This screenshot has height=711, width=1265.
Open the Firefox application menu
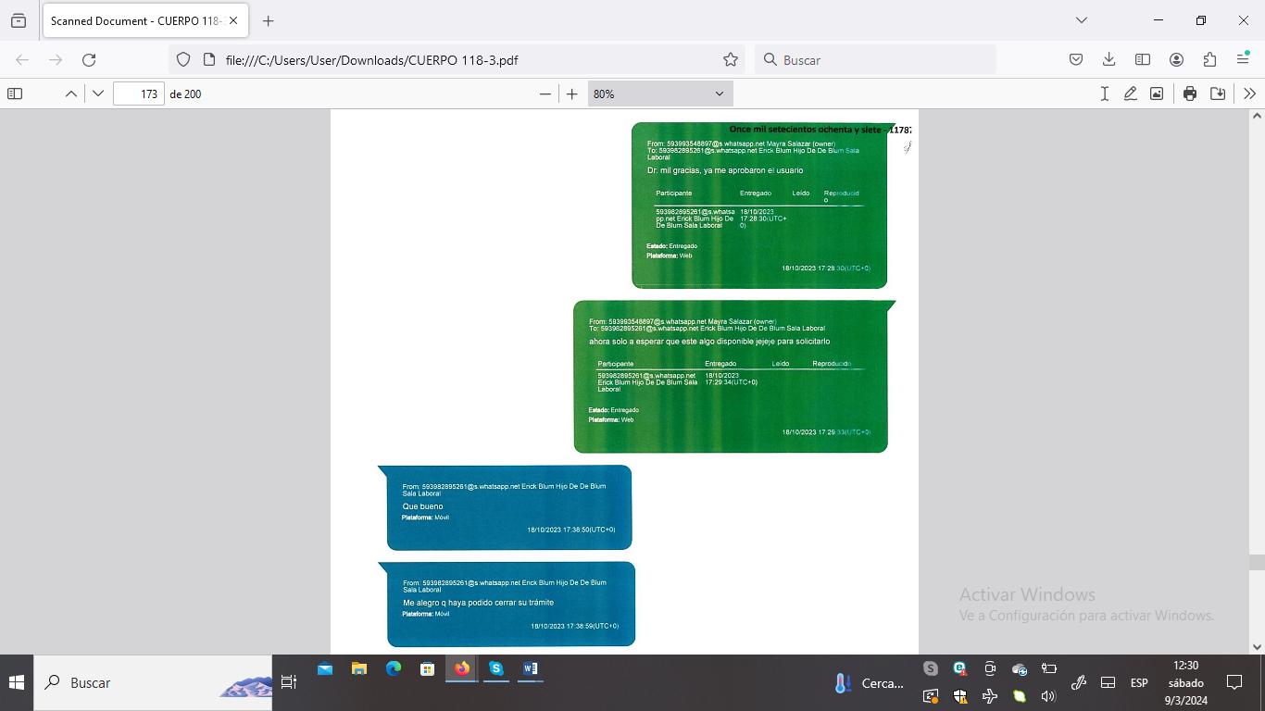[1243, 59]
